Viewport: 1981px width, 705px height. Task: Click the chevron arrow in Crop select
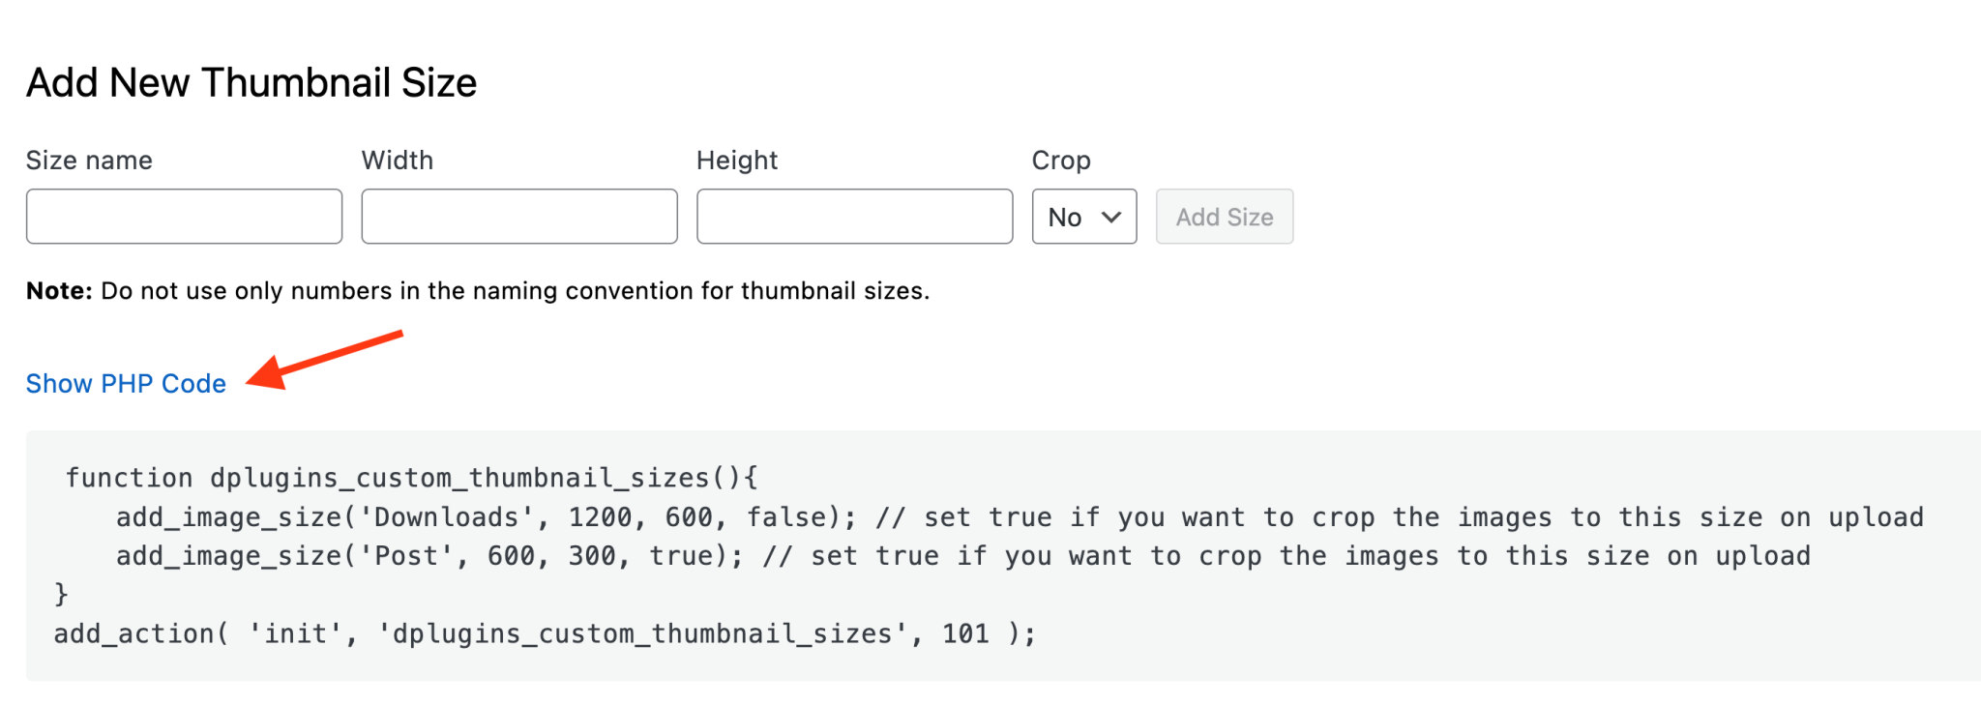1111,217
